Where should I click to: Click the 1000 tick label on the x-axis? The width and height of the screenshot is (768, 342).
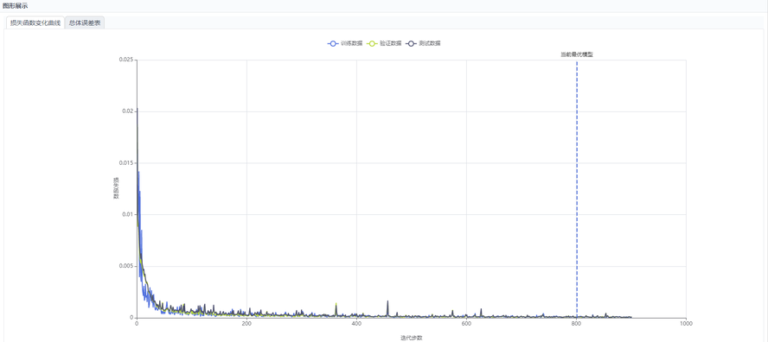(686, 324)
